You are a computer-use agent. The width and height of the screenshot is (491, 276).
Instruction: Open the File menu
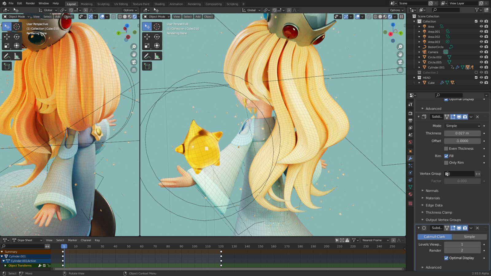[x=11, y=3]
